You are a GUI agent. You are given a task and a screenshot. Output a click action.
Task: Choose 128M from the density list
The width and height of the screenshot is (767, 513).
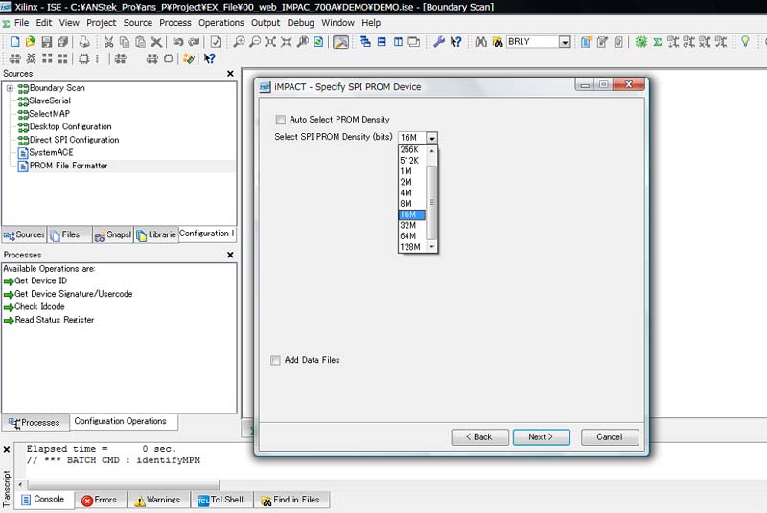click(412, 247)
